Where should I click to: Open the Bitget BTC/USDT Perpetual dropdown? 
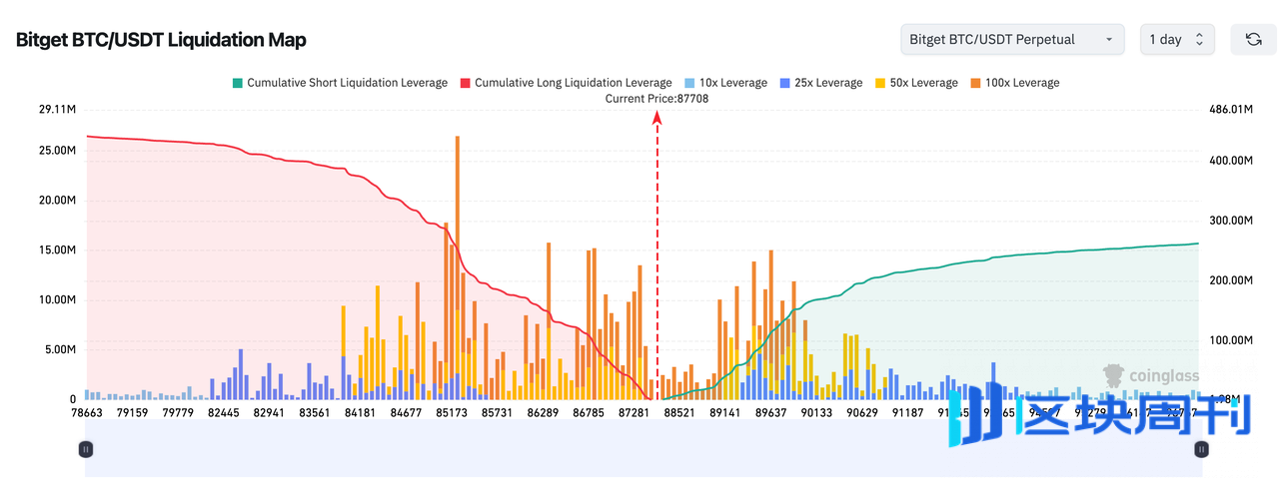pyautogui.click(x=1011, y=40)
